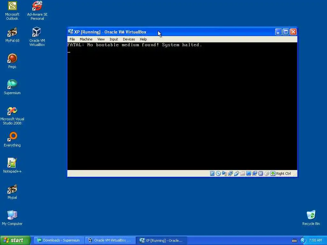
Task: Click the optical disc status icon
Action: coord(218,174)
